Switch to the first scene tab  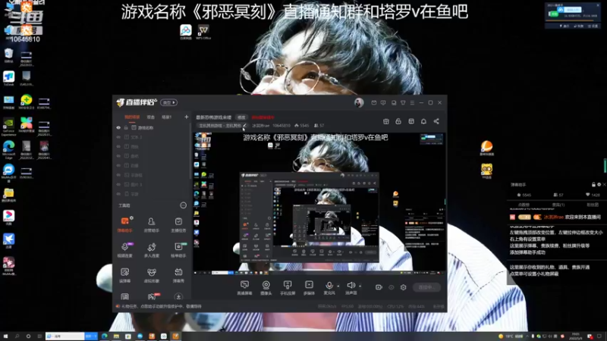tap(132, 117)
